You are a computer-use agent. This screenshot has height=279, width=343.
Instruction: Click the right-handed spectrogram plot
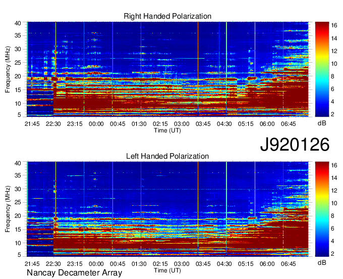[168, 69]
